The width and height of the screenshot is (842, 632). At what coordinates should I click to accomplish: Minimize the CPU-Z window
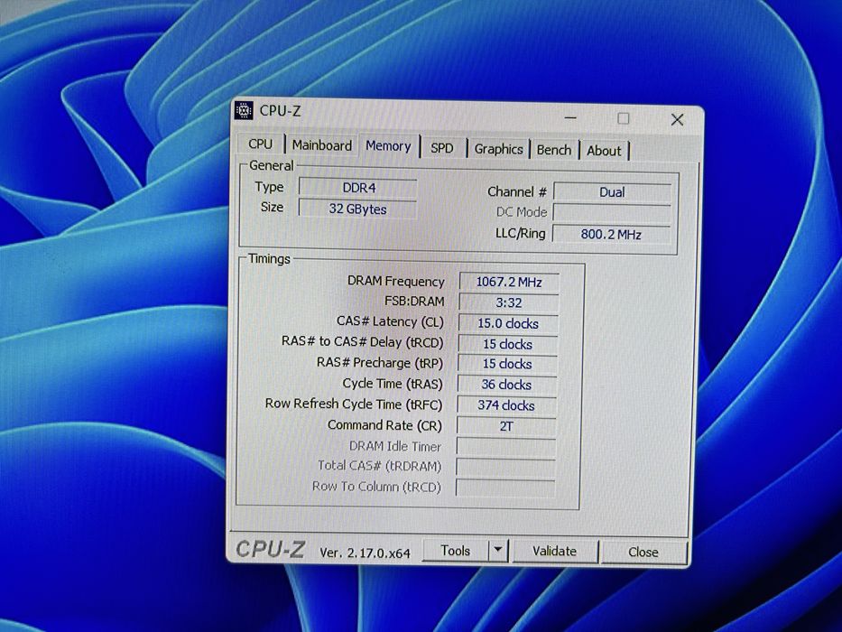(570, 117)
